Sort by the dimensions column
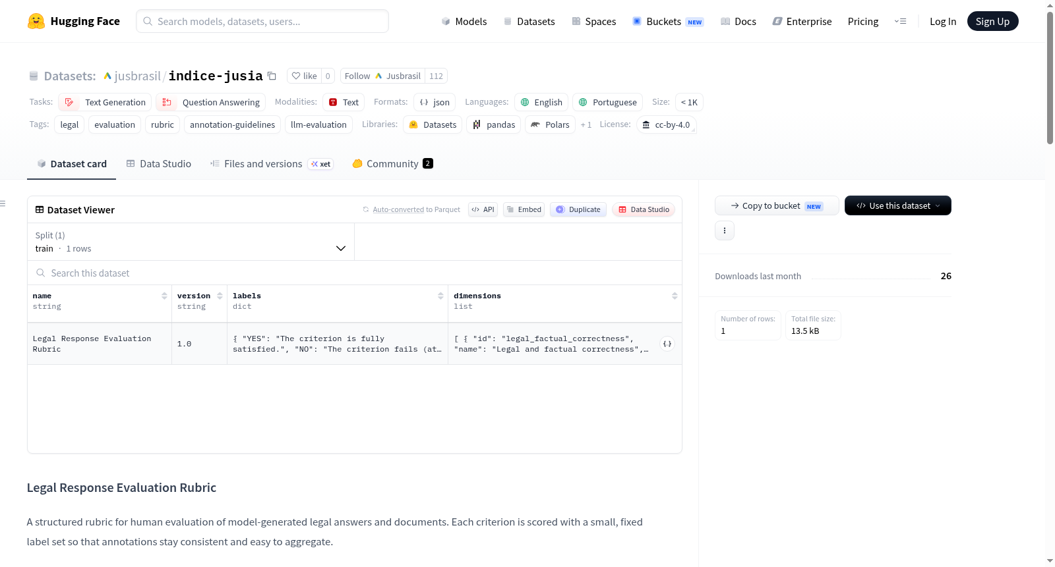Viewport: 1055px width, 567px height. 675,296
